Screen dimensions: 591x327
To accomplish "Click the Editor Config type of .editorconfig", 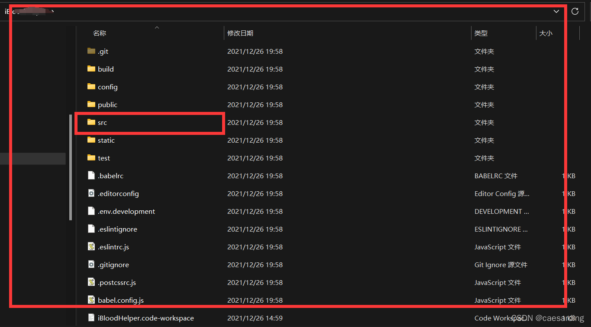I will 502,193.
